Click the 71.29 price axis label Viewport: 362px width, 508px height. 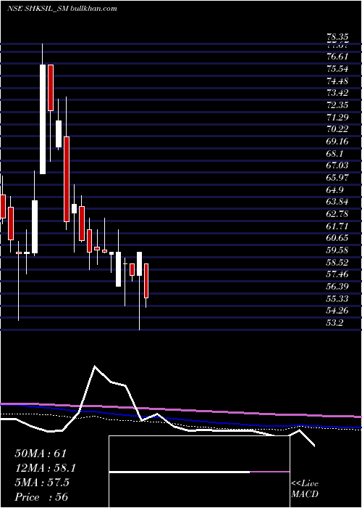tap(337, 117)
